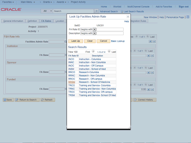Click the Facilities Admin Rate input field
The image size is (191, 143).
click(x=56, y=42)
